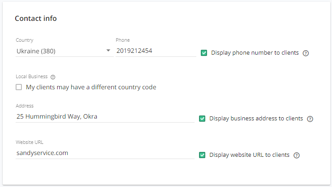Click the Display website URL to clients label
This screenshot has width=332, height=187.
pos(249,155)
